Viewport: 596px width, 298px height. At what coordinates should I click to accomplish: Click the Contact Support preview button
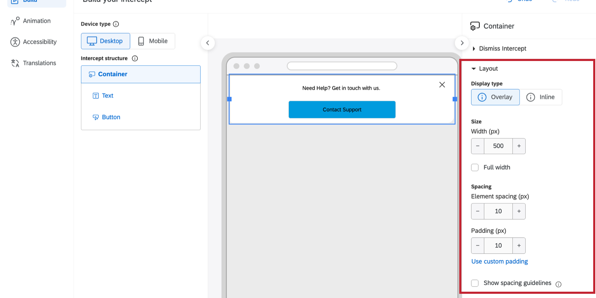342,110
